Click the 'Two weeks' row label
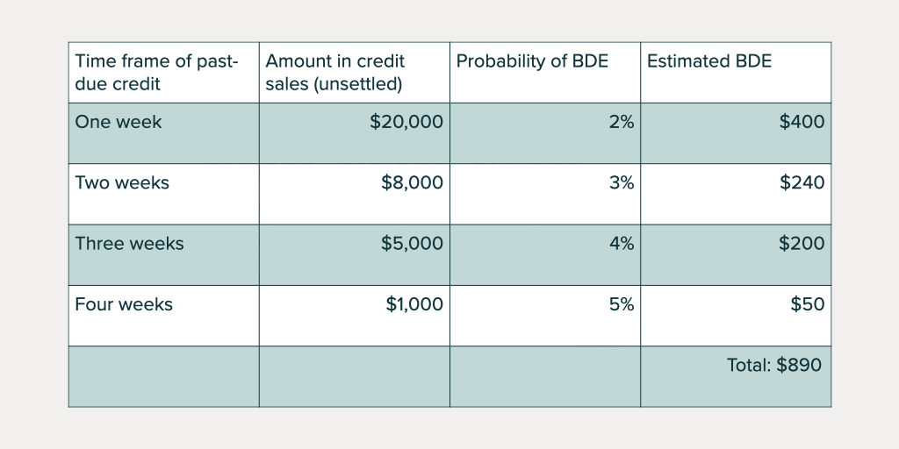Viewport: 899px width, 449px height. 122,182
